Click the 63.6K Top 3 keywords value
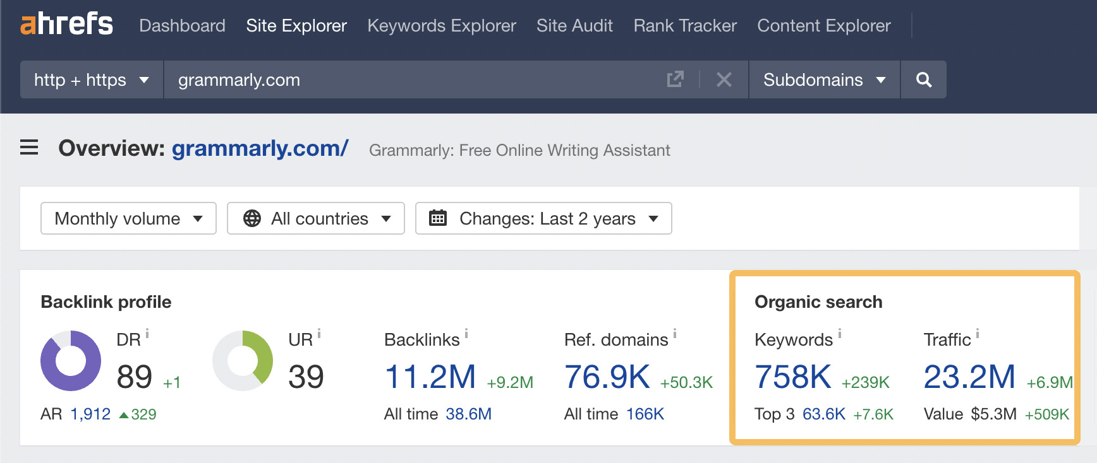 [x=823, y=414]
